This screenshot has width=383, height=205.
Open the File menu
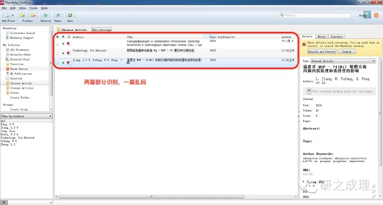(x=4, y=8)
